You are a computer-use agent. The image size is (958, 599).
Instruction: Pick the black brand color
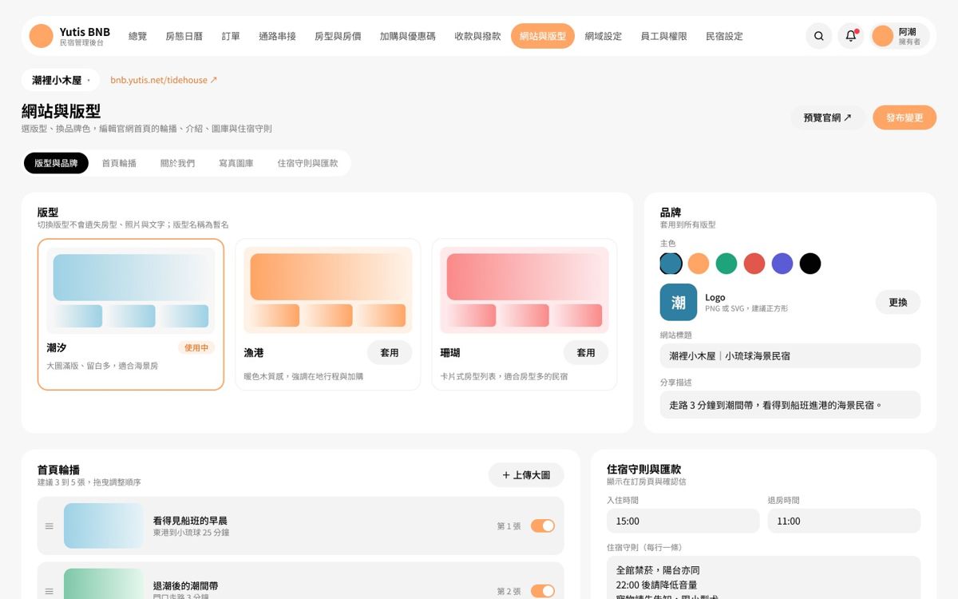[810, 264]
